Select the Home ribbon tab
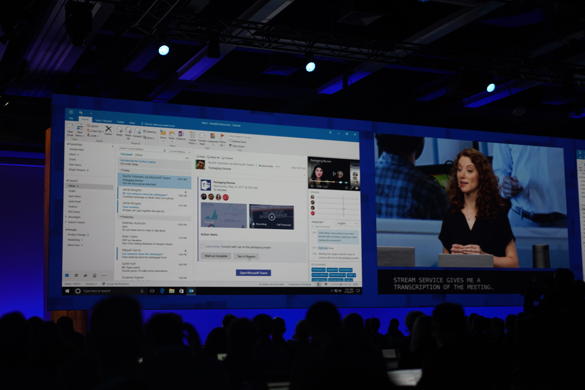Image resolution: width=585 pixels, height=390 pixels. pos(85,119)
